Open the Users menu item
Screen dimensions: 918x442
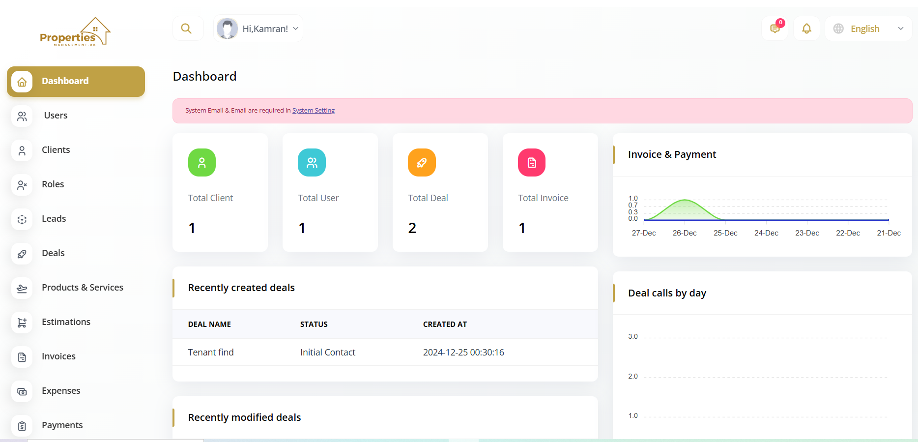(x=56, y=116)
